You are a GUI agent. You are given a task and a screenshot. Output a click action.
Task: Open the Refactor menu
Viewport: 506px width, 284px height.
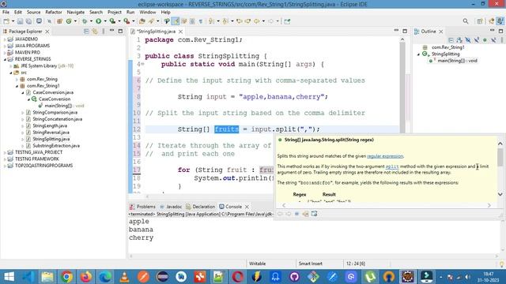[x=54, y=13]
